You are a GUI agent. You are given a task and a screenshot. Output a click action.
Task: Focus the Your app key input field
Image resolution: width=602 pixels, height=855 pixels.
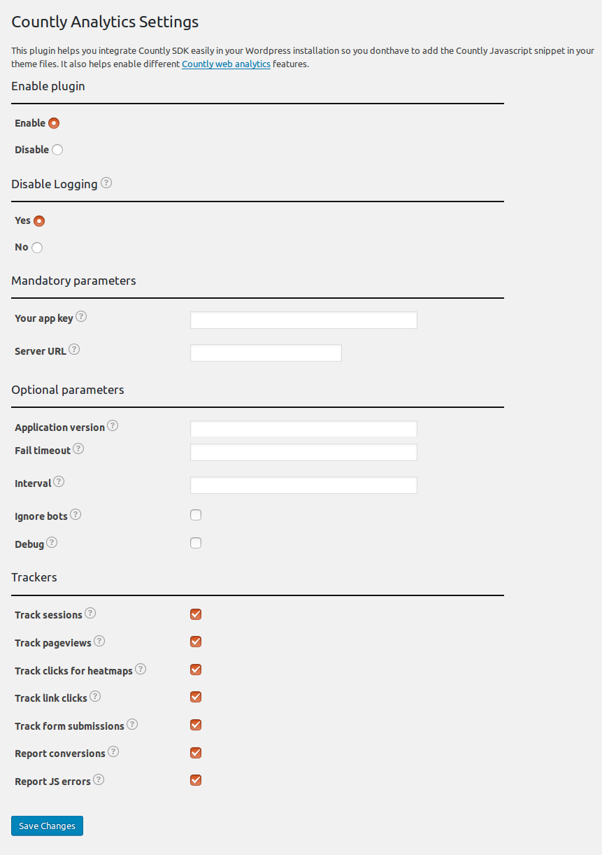point(303,320)
